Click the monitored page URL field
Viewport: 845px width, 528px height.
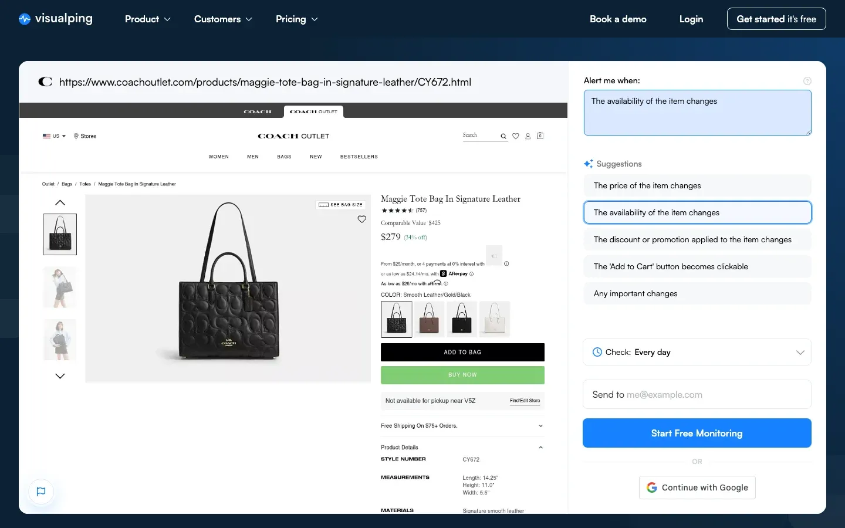(x=265, y=82)
